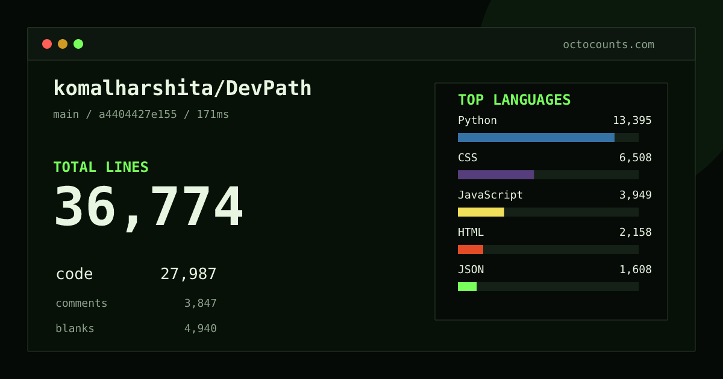
Task: Click the blue Python progress bar
Action: pyautogui.click(x=536, y=137)
